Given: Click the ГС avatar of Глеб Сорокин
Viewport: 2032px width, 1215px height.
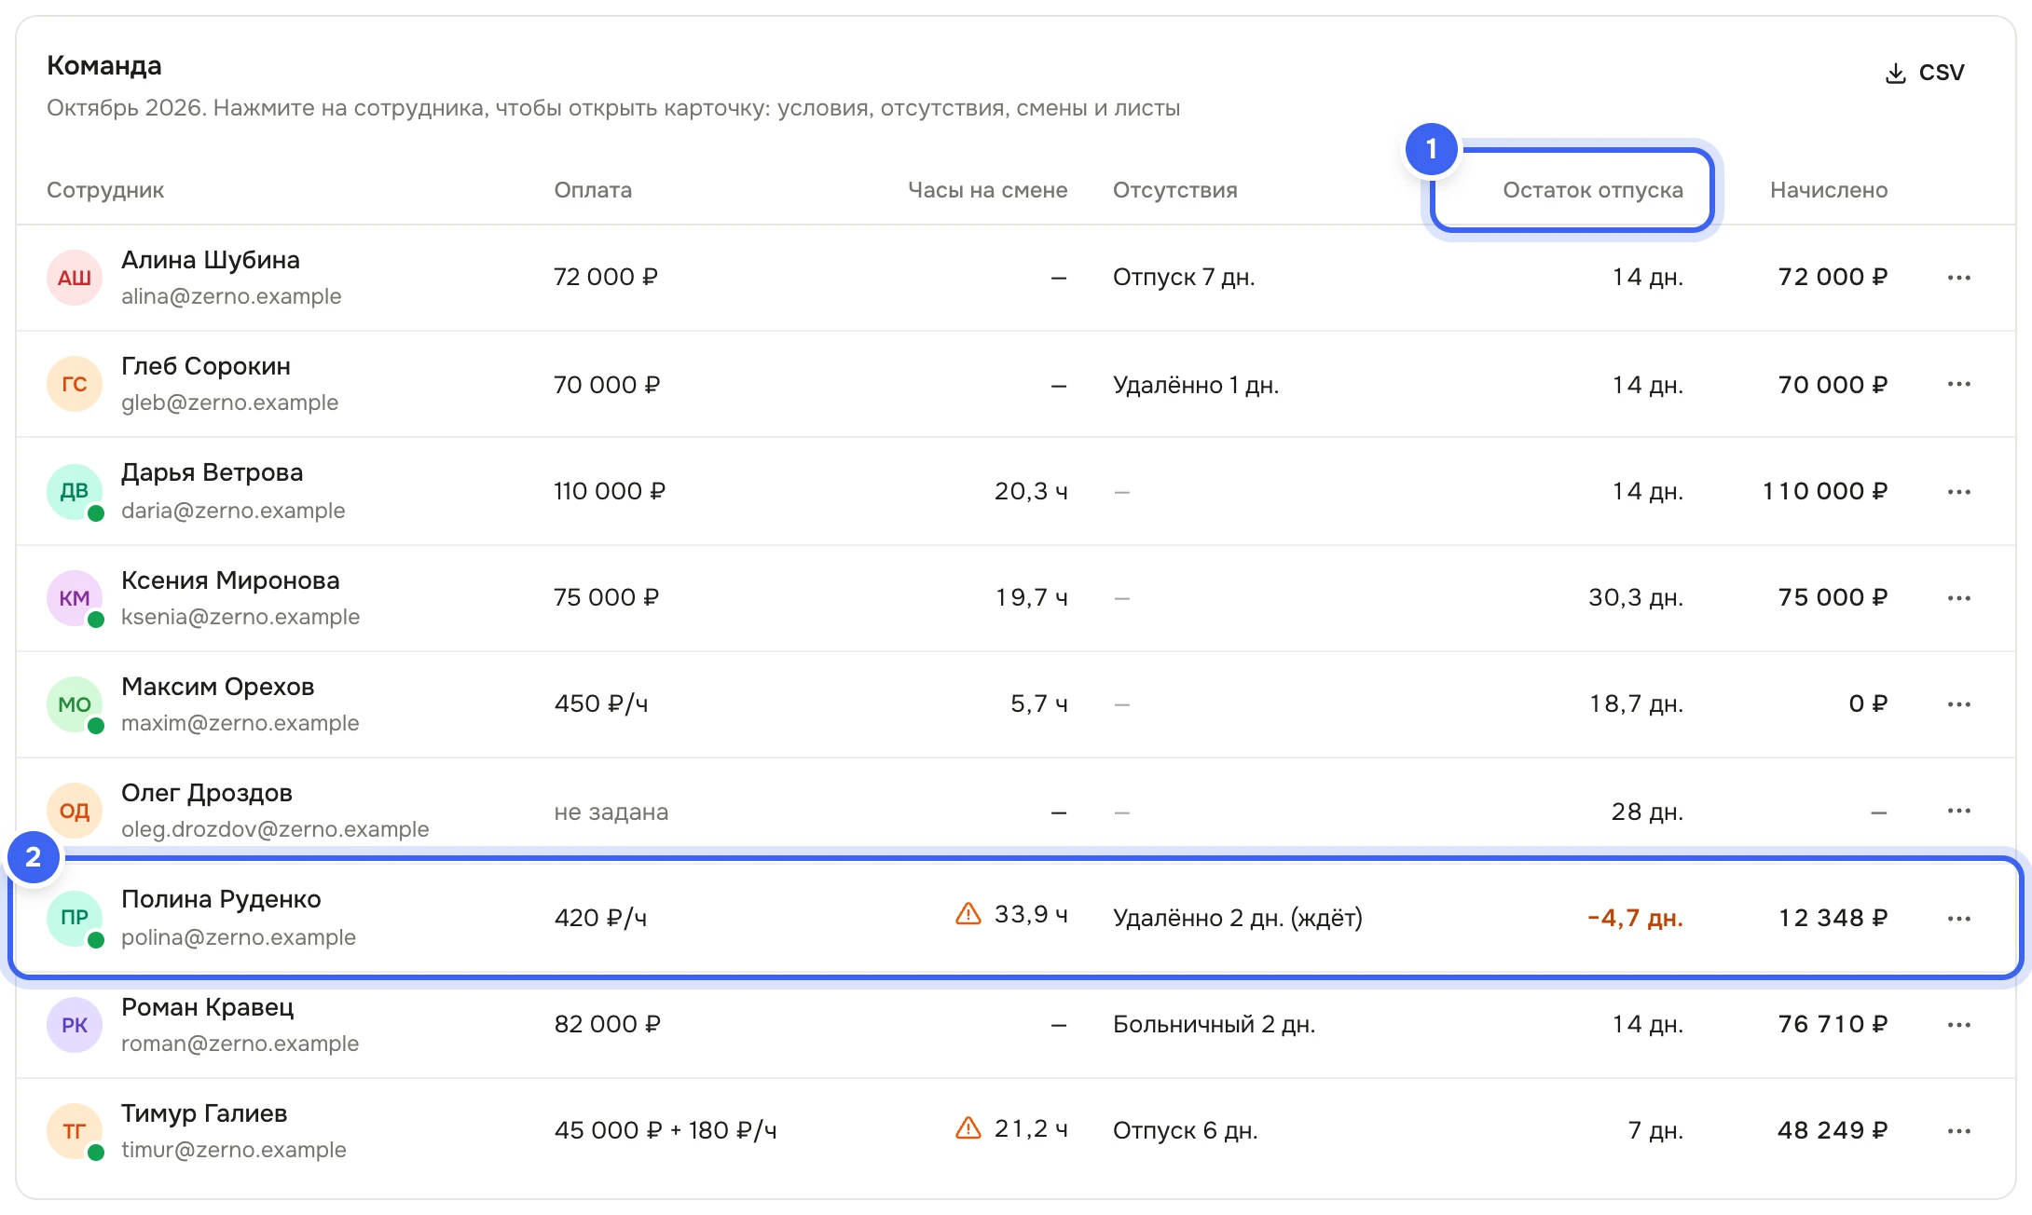Looking at the screenshot, I should pos(75,384).
